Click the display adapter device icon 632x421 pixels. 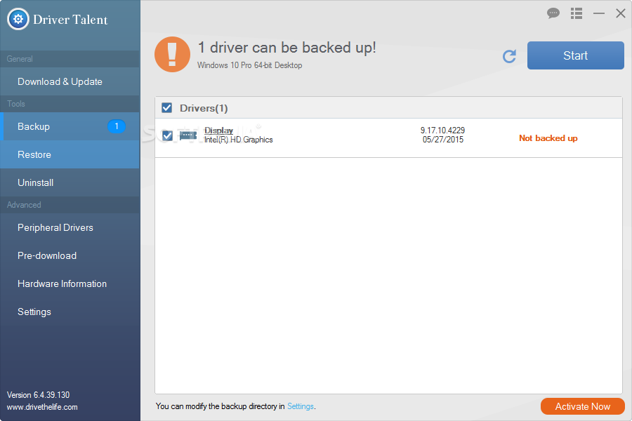(187, 135)
